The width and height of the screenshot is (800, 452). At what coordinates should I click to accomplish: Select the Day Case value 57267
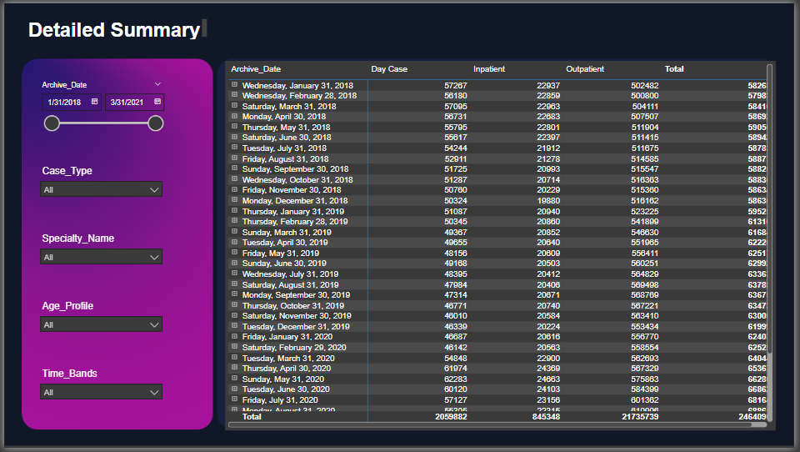click(456, 85)
